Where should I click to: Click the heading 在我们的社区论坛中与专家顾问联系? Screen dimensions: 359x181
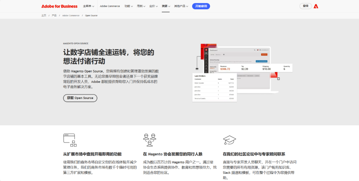[x=254, y=154]
